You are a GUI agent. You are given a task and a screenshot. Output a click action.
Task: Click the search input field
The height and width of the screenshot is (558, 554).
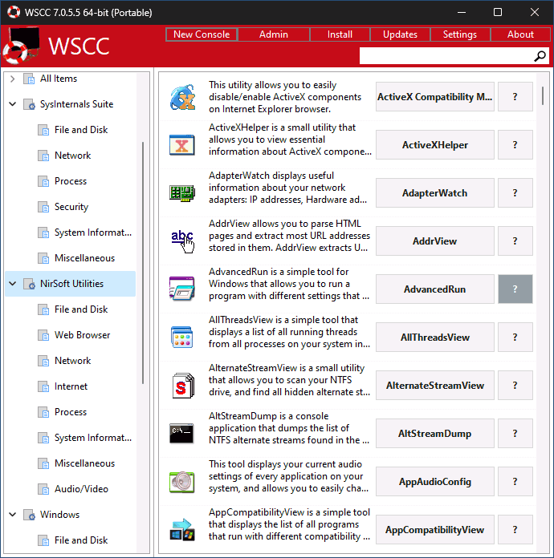coord(446,56)
